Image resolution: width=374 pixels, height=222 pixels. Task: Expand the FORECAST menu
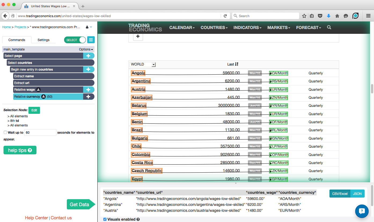coord(309,27)
